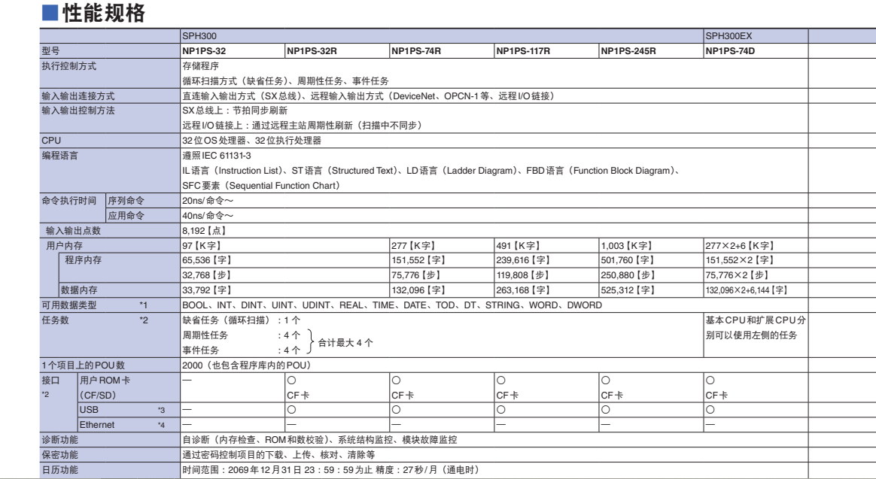Click the 执行控制方式 row label
Viewport: 876px width, 479px height.
click(68, 66)
